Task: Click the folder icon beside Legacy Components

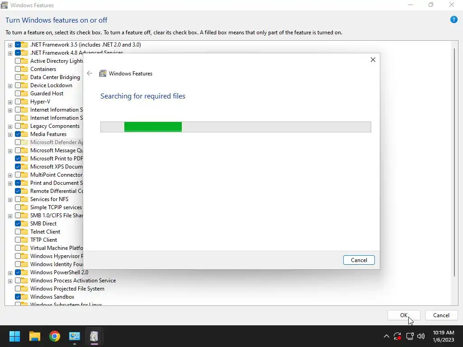Action: [x=24, y=126]
